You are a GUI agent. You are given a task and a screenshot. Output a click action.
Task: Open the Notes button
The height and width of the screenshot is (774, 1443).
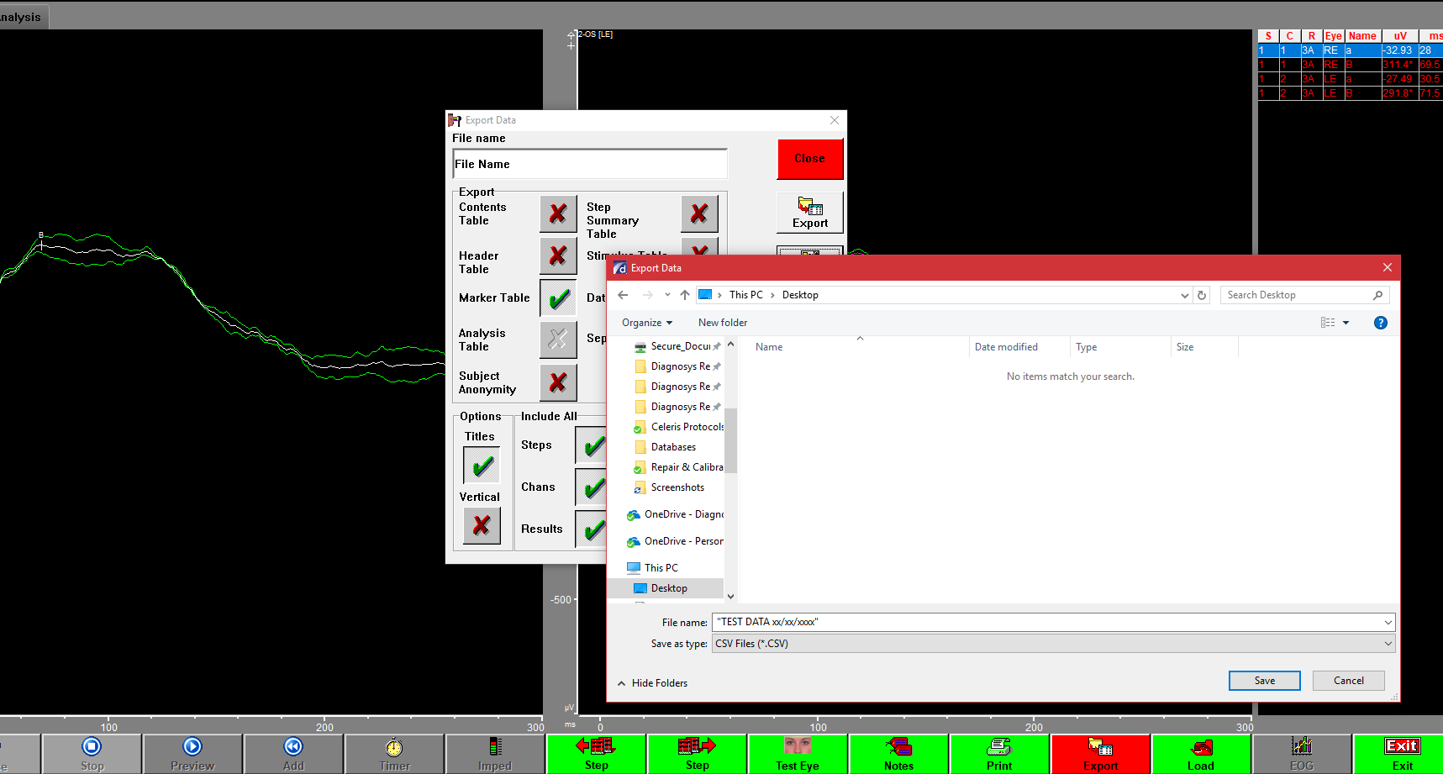[x=898, y=754]
